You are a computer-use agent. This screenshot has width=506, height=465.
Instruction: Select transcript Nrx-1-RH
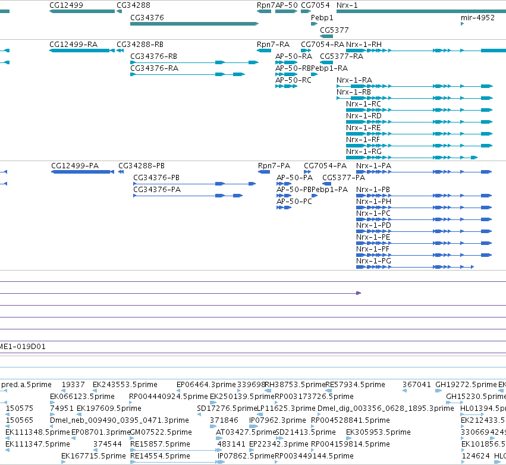pyautogui.click(x=426, y=51)
